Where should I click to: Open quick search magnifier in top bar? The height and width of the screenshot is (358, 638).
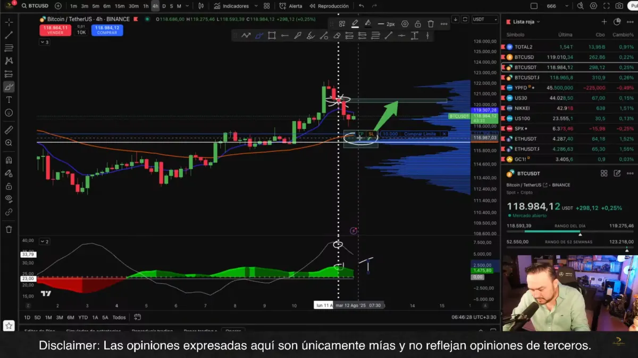pos(580,6)
